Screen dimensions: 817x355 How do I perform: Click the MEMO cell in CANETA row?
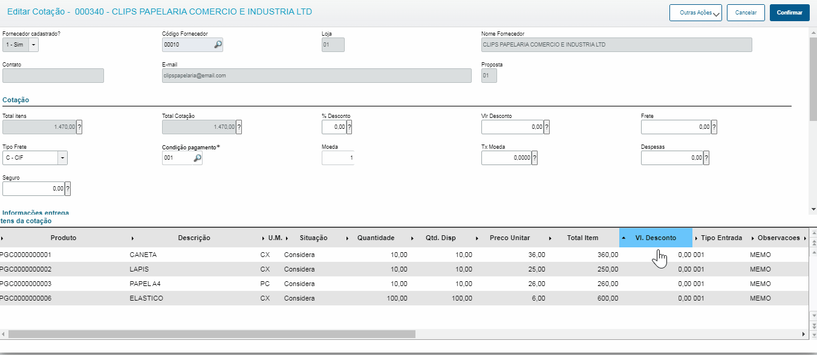[778, 255]
